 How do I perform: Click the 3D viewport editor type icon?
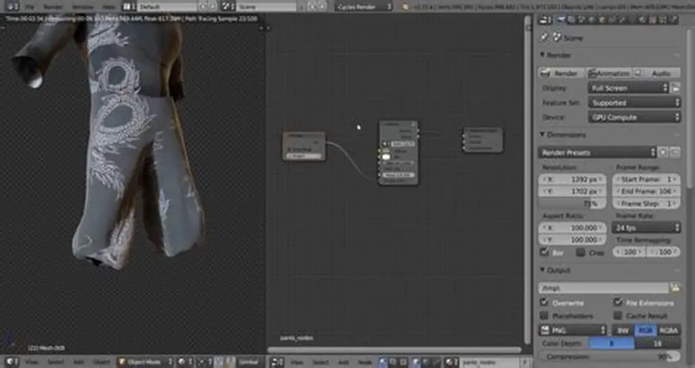point(10,362)
